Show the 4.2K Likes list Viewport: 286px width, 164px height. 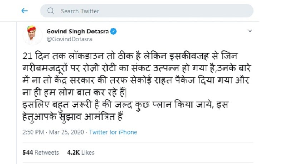click(x=80, y=152)
